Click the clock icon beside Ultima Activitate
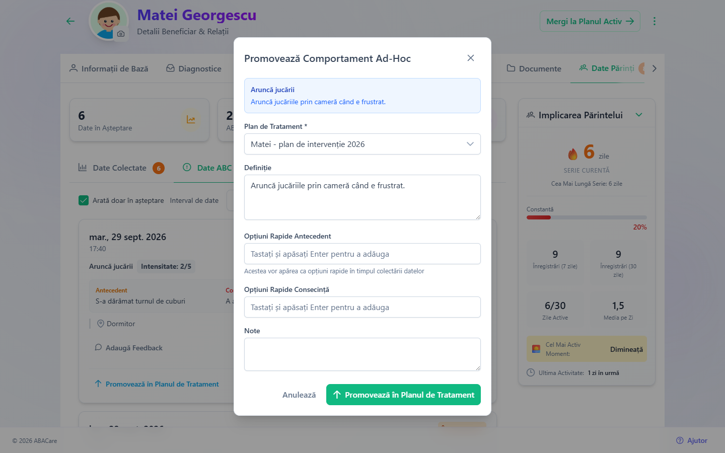The height and width of the screenshot is (453, 725). click(531, 372)
